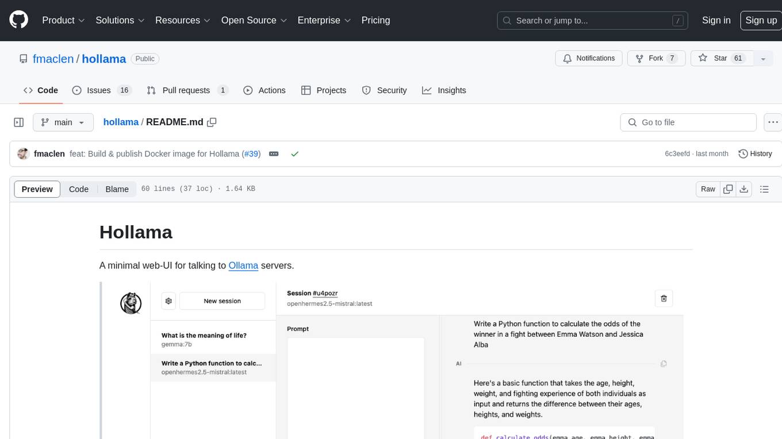Image resolution: width=782 pixels, height=439 pixels.
Task: Open the Pricing page
Action: 375,20
